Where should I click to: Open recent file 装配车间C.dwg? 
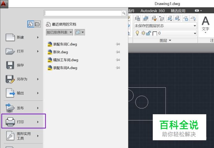[x=62, y=44]
